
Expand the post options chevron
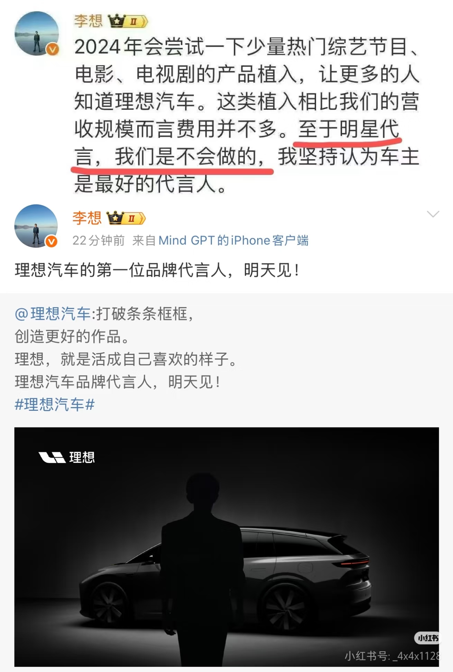433,214
